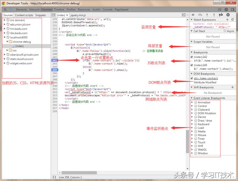This screenshot has width=238, height=181.
Task: Click pause on exceptions icon
Action: [x=228, y=15]
